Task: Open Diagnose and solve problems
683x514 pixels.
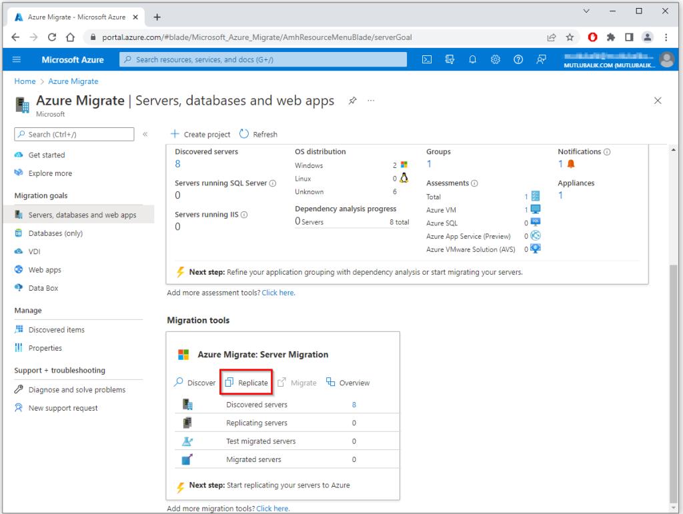Action: pyautogui.click(x=77, y=390)
